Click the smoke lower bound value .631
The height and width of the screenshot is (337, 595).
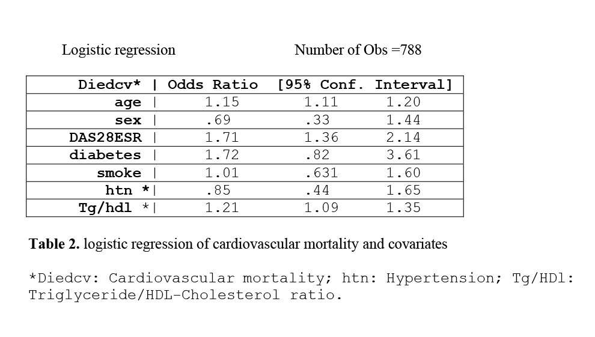[x=322, y=173]
